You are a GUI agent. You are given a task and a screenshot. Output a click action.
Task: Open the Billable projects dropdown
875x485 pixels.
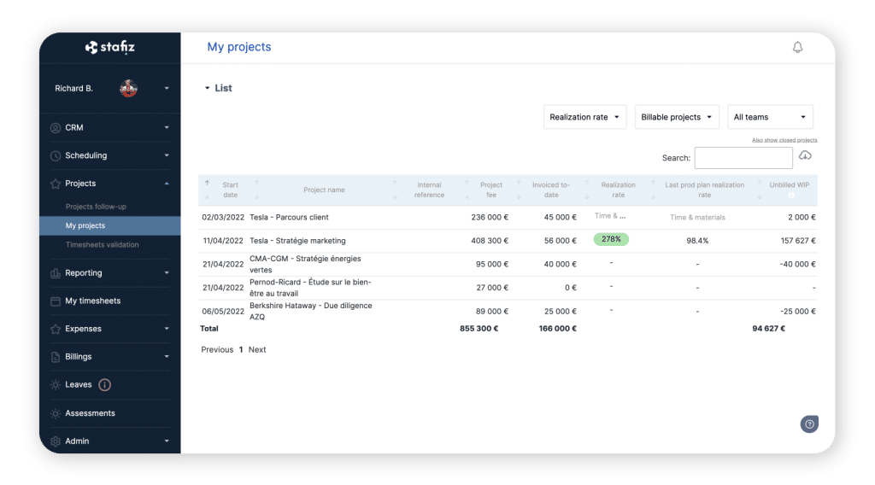[677, 117]
